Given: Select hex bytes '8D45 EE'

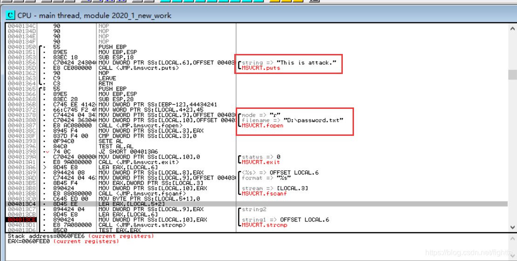Looking at the screenshot, I should (65, 204).
